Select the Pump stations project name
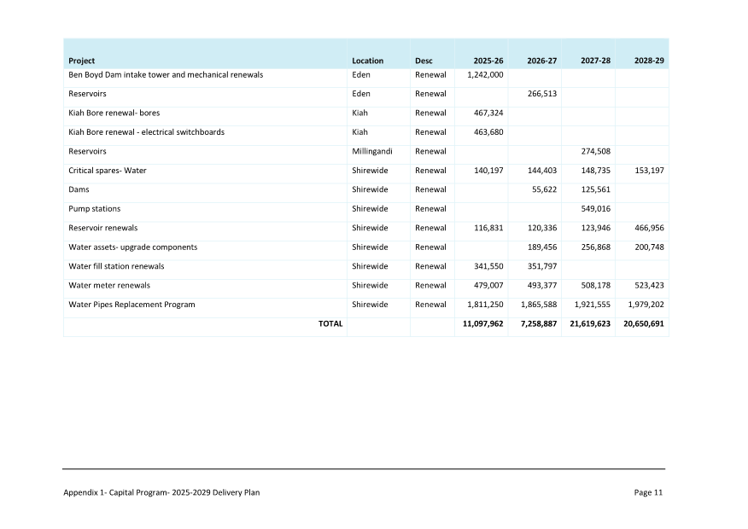 pos(95,209)
